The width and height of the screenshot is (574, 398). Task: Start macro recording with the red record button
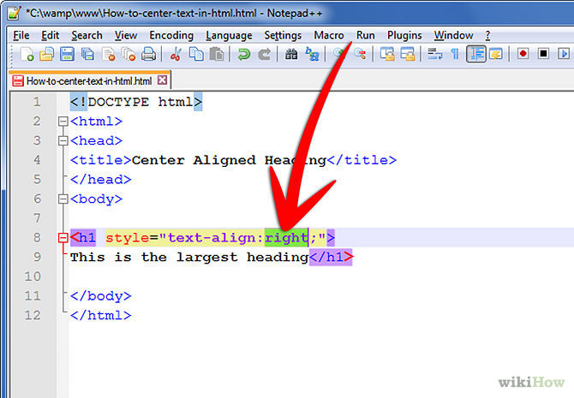523,54
